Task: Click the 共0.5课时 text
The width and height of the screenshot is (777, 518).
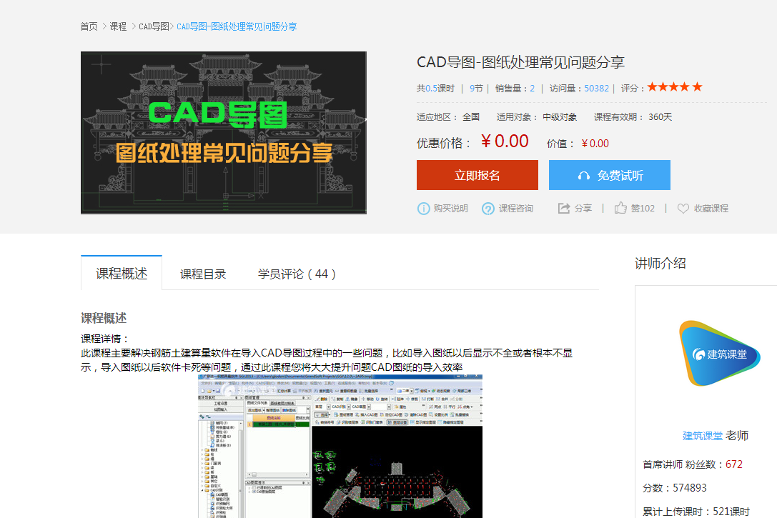Action: [435, 89]
